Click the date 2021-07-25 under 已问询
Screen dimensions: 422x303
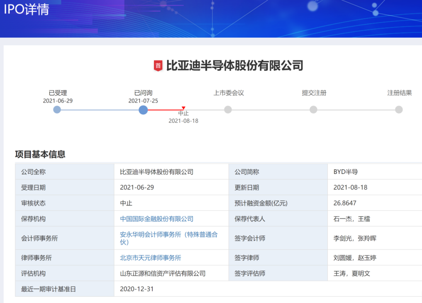[x=143, y=100]
